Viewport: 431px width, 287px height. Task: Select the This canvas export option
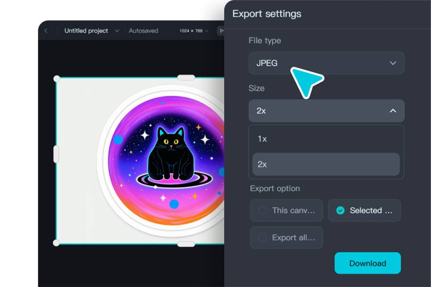[286, 210]
